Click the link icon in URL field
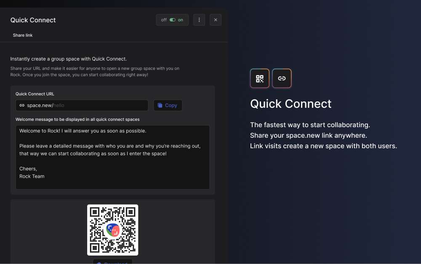The height and width of the screenshot is (264, 421). point(22,105)
